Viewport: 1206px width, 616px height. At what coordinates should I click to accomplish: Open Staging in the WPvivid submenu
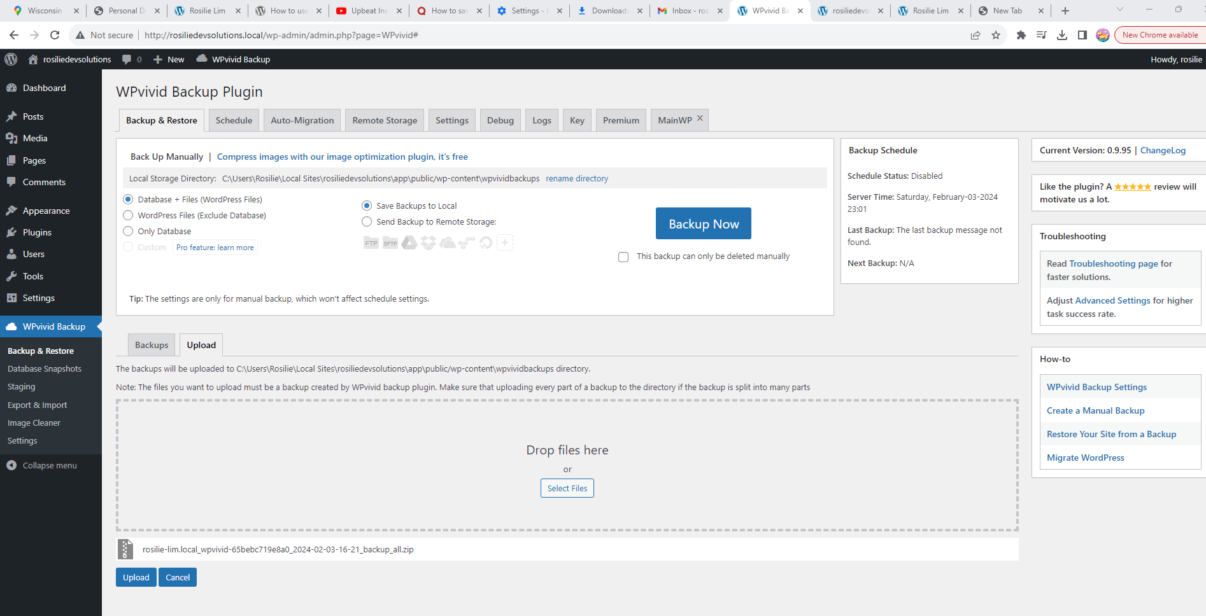[x=21, y=386]
